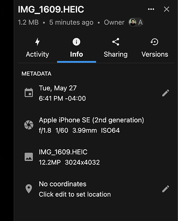Click the image icon beside the file name

coord(29,157)
